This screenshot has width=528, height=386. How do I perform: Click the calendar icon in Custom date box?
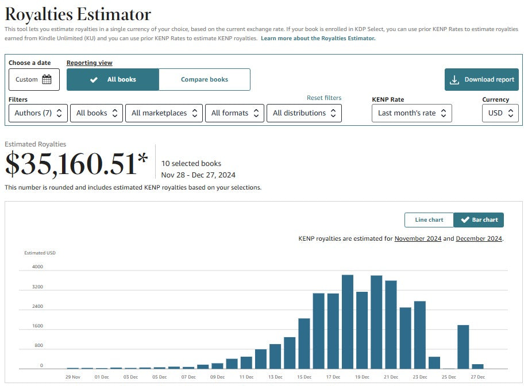point(47,80)
